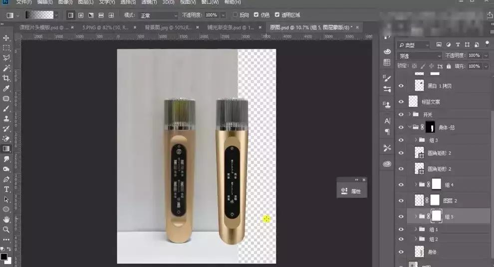The image size is (494, 267).
Task: Open the Color palette panel icon
Action: click(387, 52)
